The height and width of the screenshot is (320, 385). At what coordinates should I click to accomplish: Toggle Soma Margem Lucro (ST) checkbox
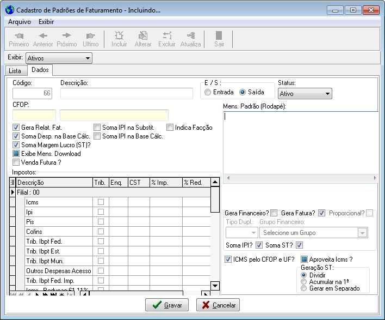coord(16,145)
